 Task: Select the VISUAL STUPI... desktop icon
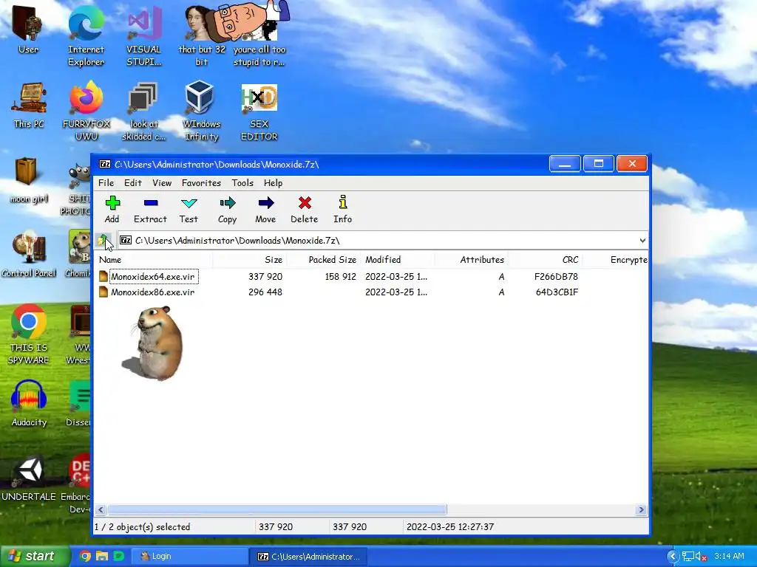click(143, 35)
